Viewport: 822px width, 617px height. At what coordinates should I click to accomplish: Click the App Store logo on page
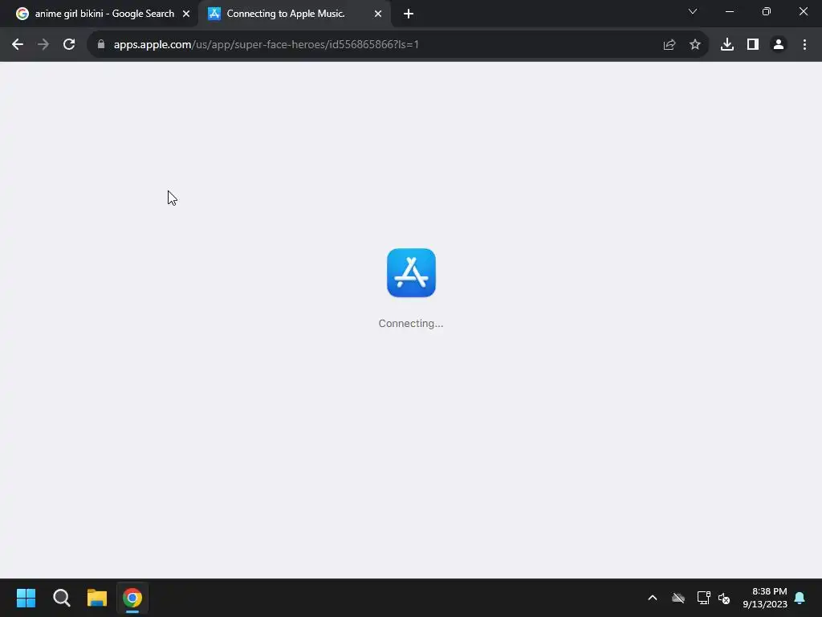tap(411, 273)
